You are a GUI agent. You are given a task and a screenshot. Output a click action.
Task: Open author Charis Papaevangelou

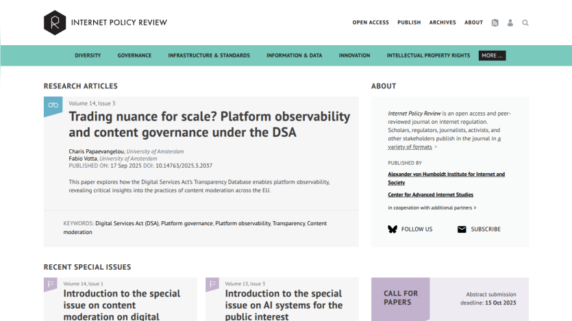97,151
